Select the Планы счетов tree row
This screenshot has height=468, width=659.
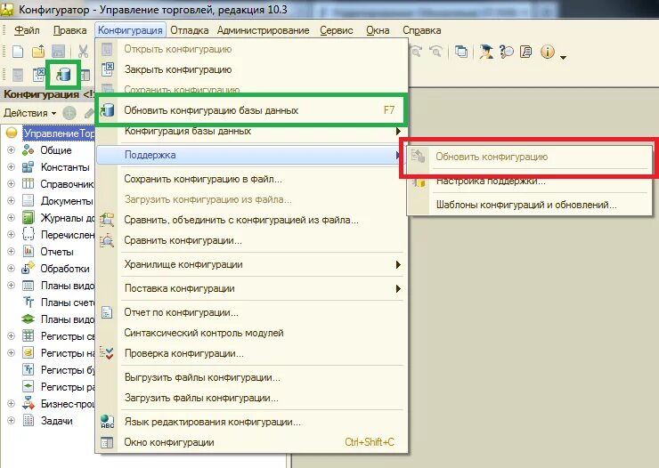pos(59,303)
